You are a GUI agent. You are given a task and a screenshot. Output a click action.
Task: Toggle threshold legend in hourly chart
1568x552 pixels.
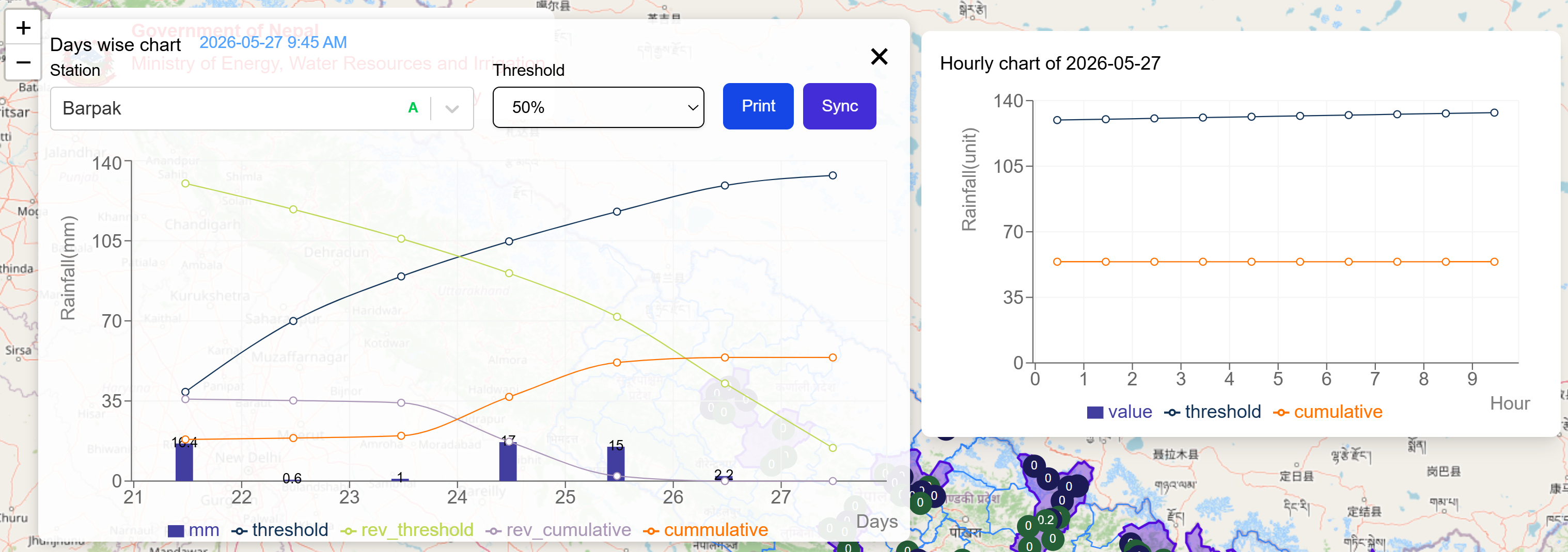click(x=1213, y=412)
